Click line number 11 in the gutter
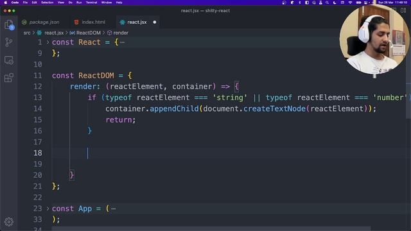411x231 pixels. pyautogui.click(x=38, y=76)
